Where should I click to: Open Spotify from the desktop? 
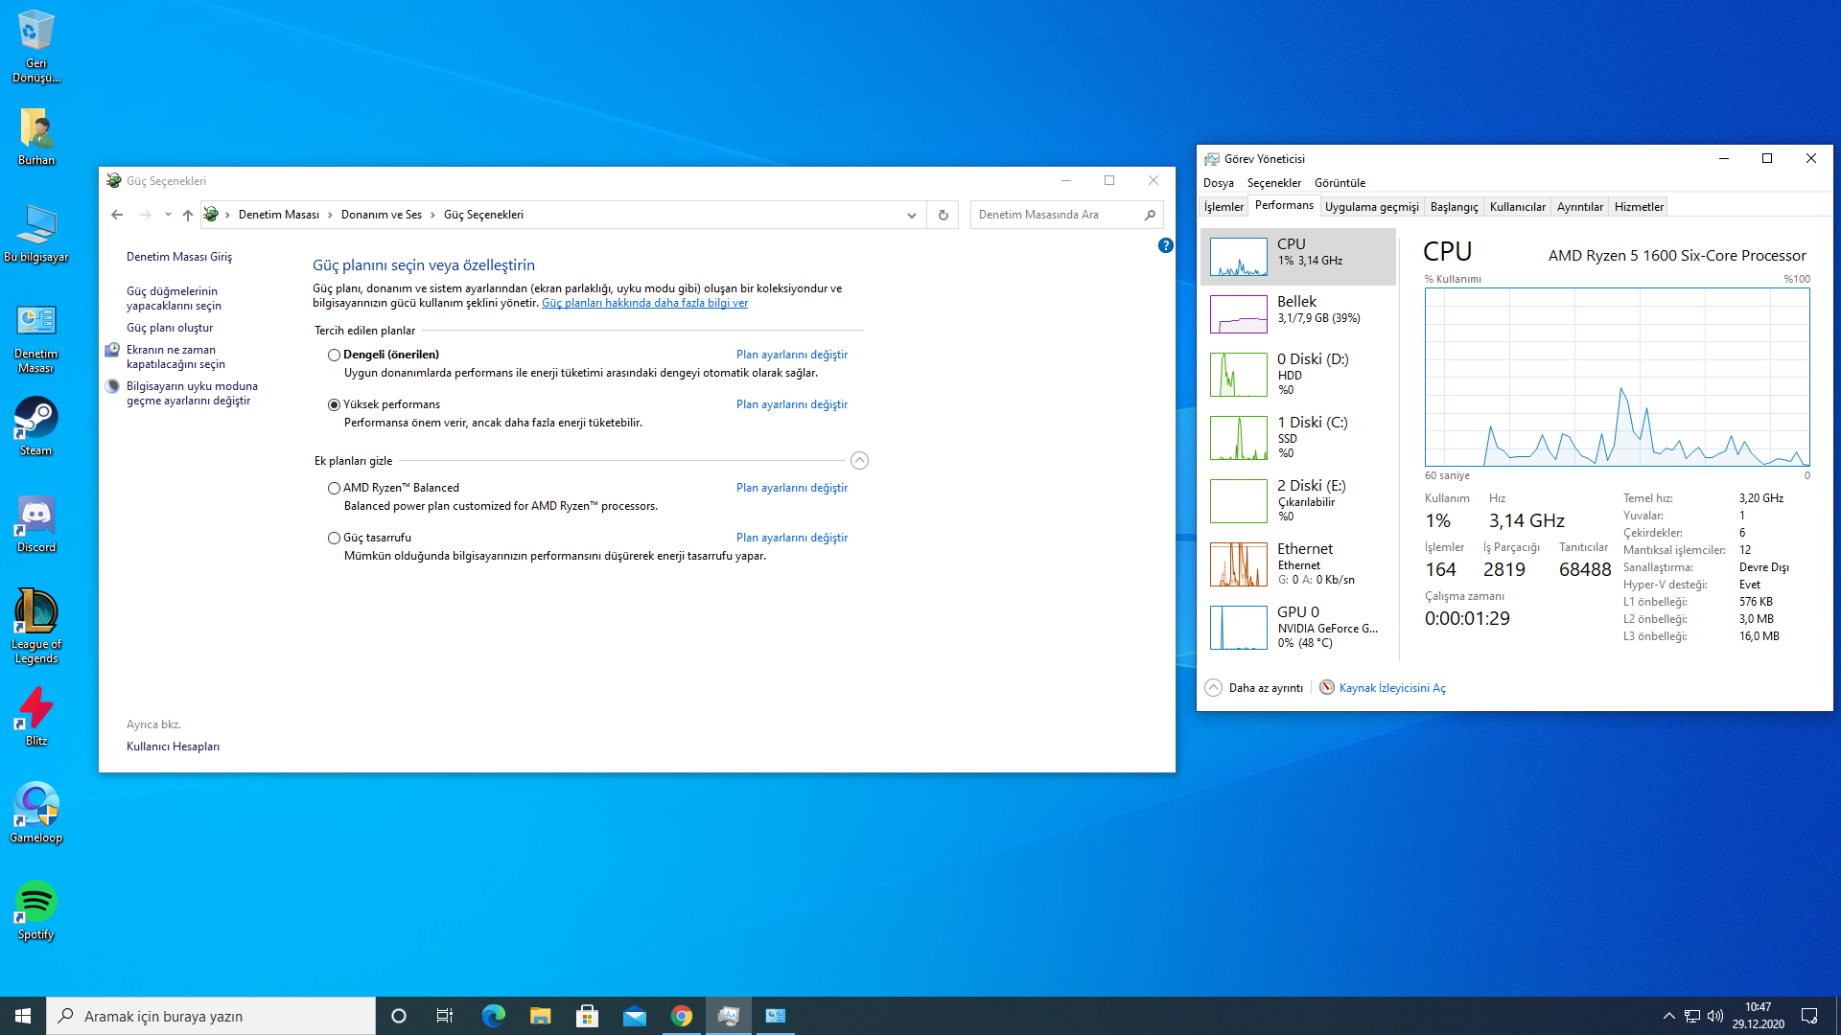point(35,910)
